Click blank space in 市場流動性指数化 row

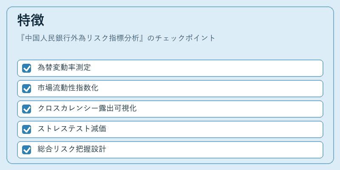click(210, 88)
